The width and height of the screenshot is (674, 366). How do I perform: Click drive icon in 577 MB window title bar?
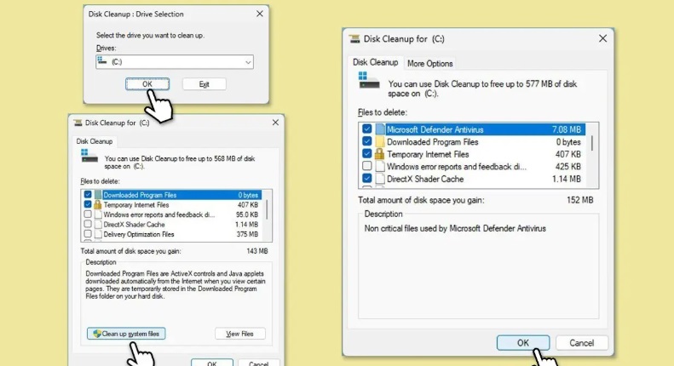(x=354, y=39)
